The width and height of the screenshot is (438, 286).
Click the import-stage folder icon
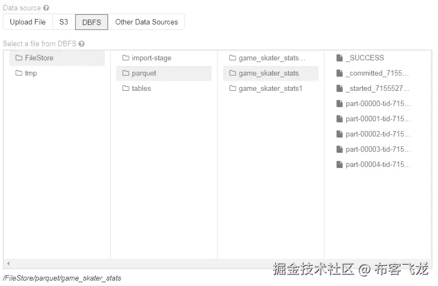(x=125, y=58)
